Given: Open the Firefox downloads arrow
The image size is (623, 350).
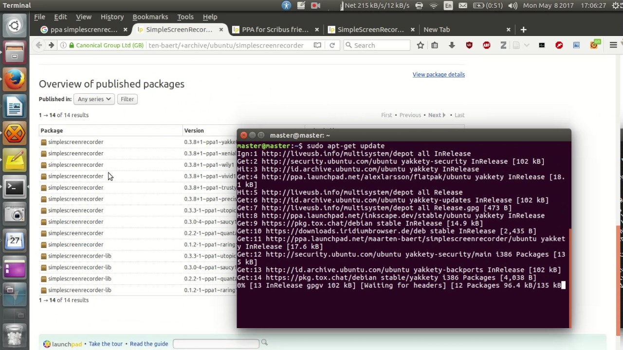Looking at the screenshot, I should point(452,45).
